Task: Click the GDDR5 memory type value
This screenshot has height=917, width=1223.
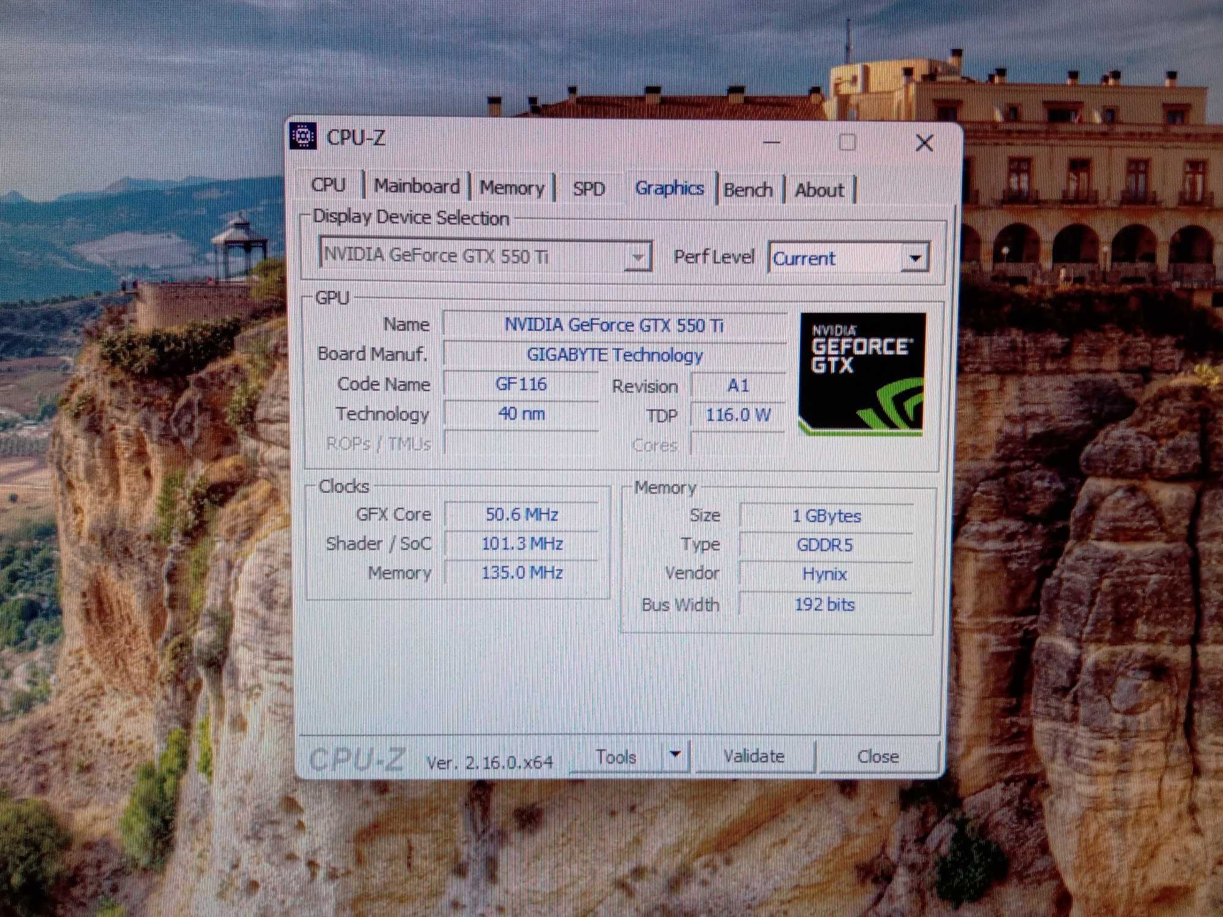Action: tap(825, 545)
